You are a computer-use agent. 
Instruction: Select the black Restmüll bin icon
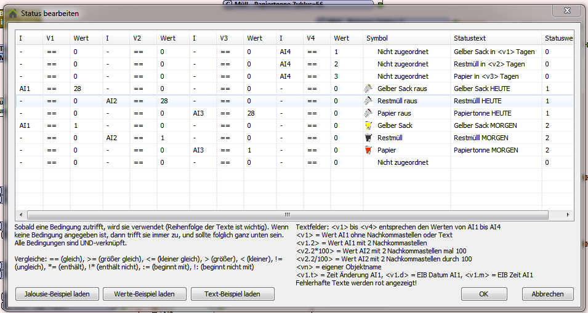(368, 138)
